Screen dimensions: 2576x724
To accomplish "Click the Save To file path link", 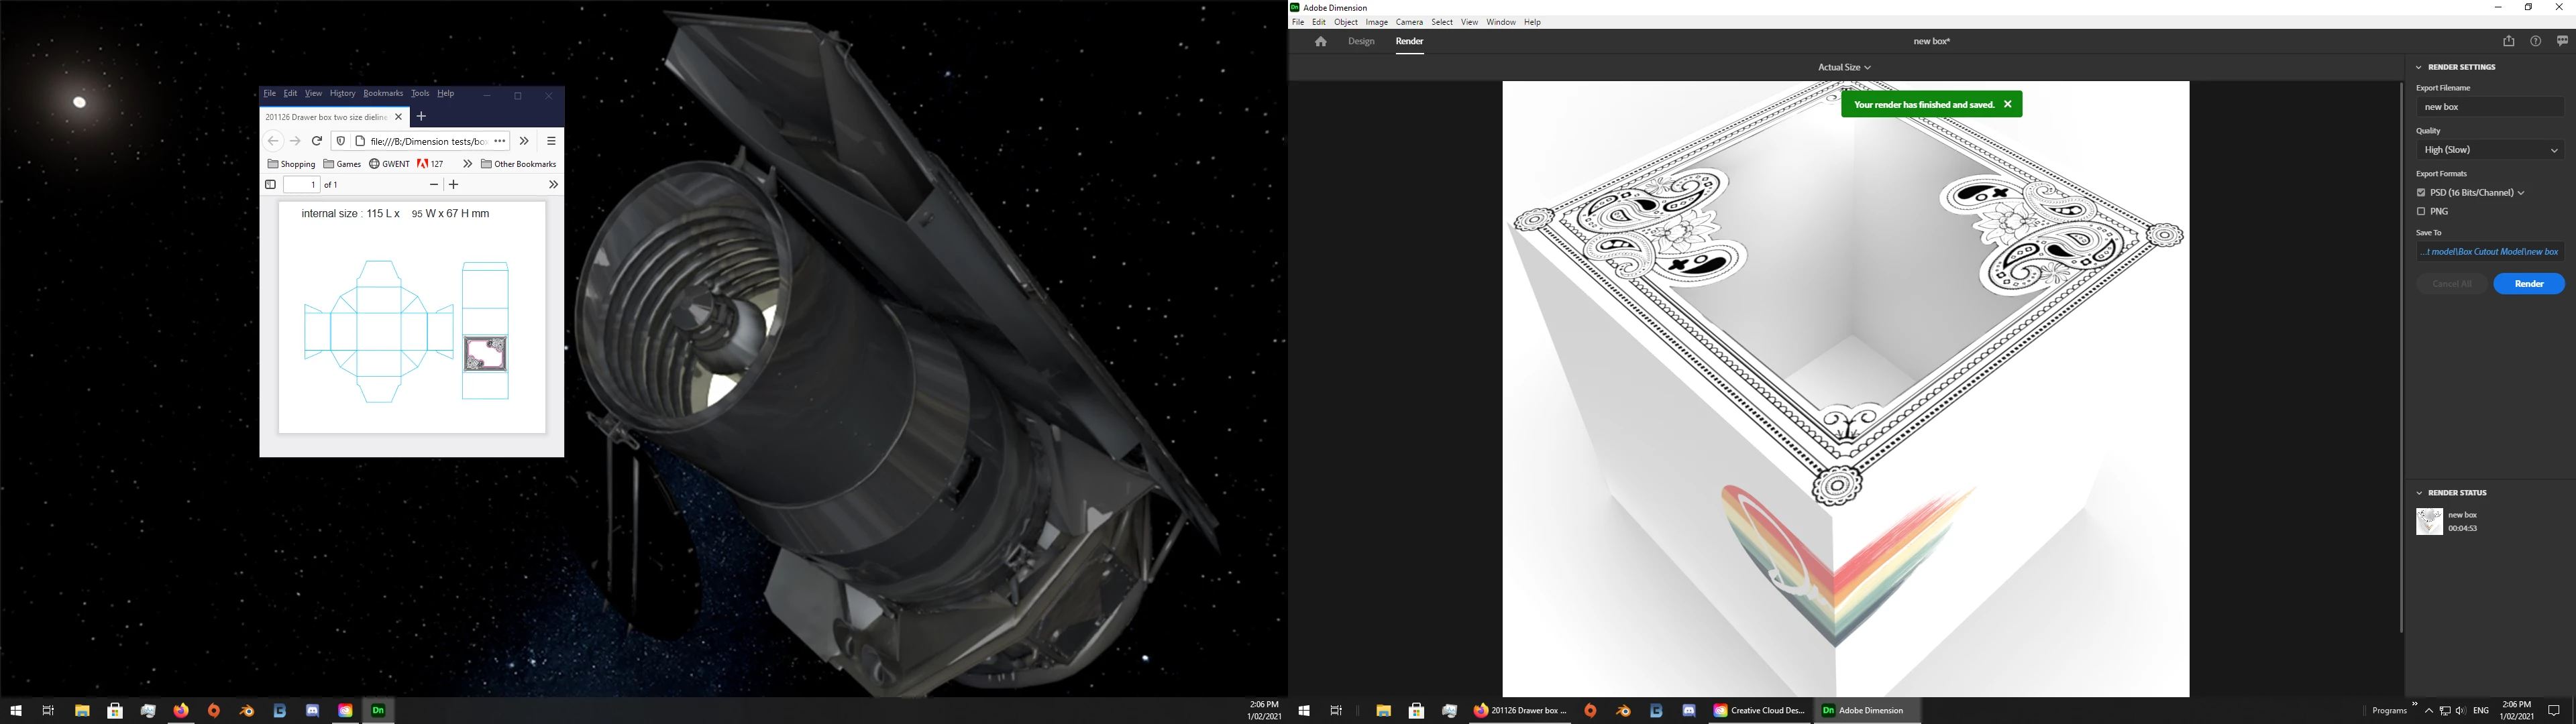I will coord(2489,252).
